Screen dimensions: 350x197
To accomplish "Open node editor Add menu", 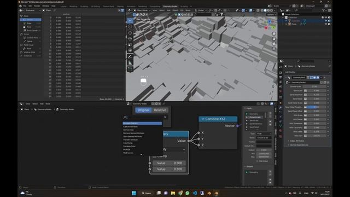I will coord(42,104).
